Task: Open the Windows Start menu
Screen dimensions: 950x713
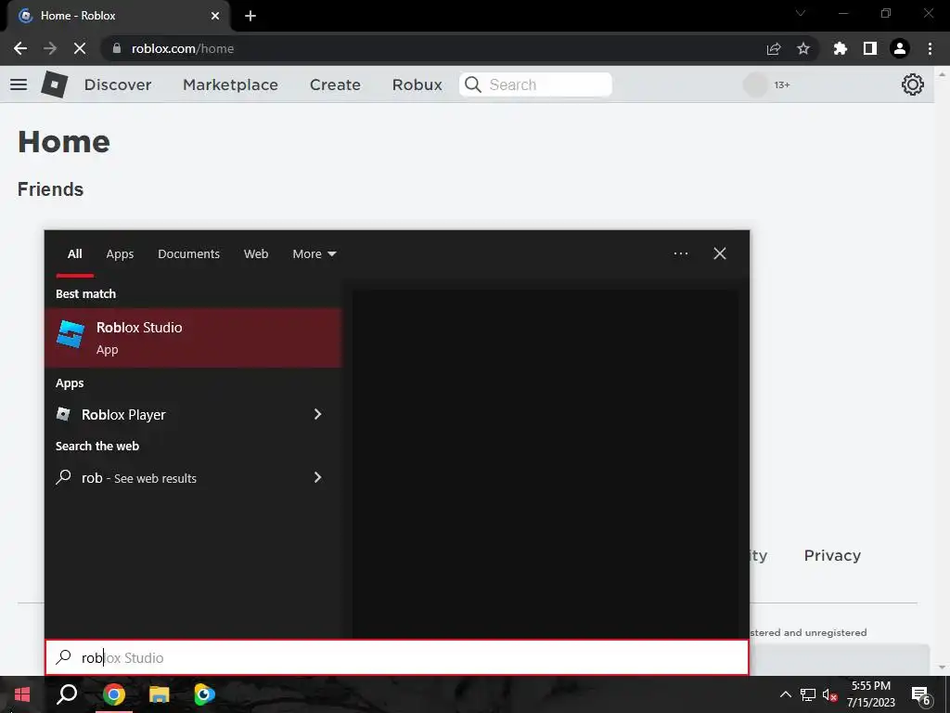Action: (x=22, y=694)
